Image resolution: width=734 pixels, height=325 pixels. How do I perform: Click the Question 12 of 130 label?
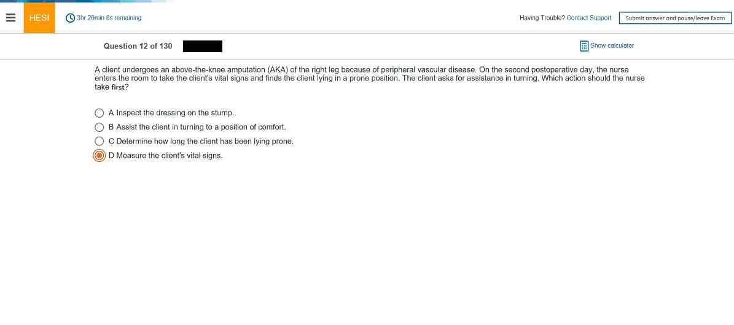tap(138, 46)
